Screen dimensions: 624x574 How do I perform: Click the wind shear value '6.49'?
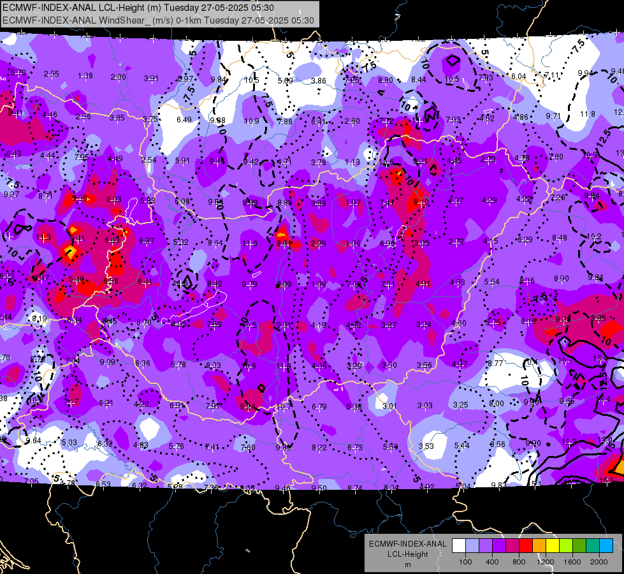(x=184, y=119)
